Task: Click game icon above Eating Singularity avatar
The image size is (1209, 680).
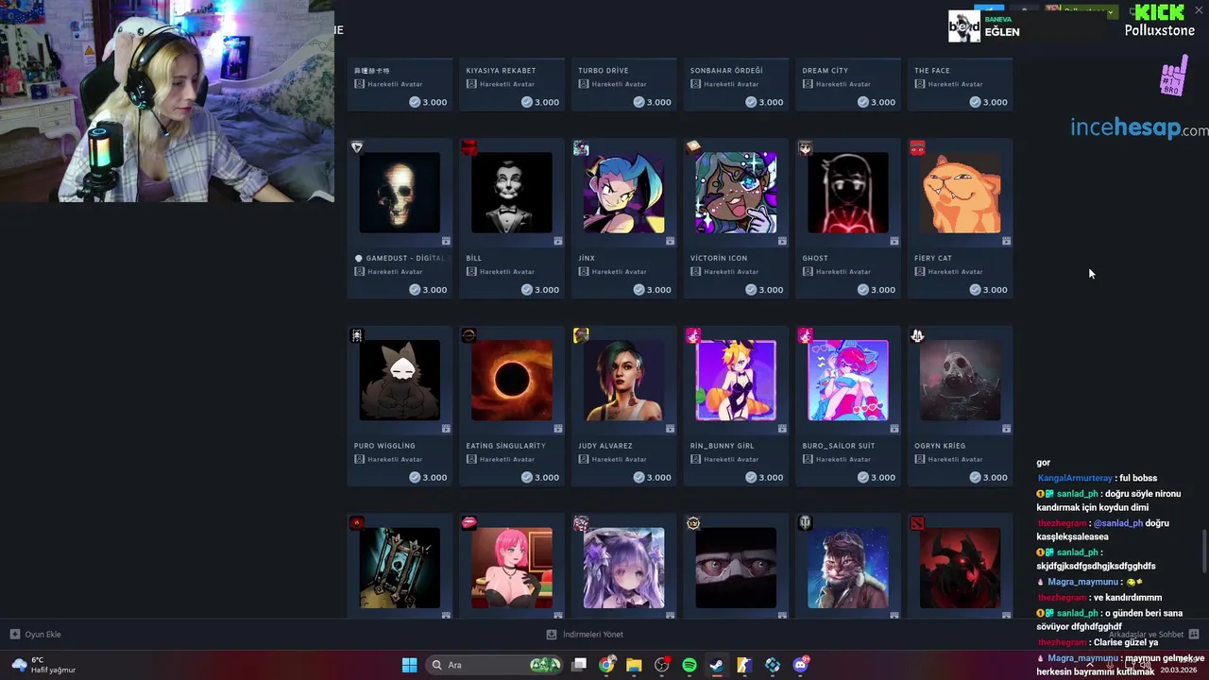Action: tap(469, 335)
